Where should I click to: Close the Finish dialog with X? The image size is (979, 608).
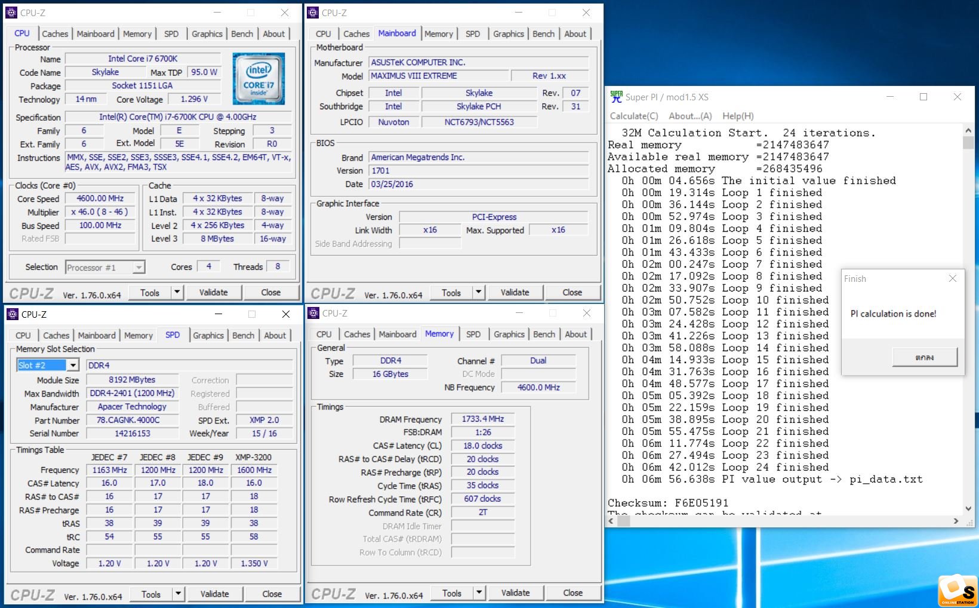pyautogui.click(x=953, y=278)
